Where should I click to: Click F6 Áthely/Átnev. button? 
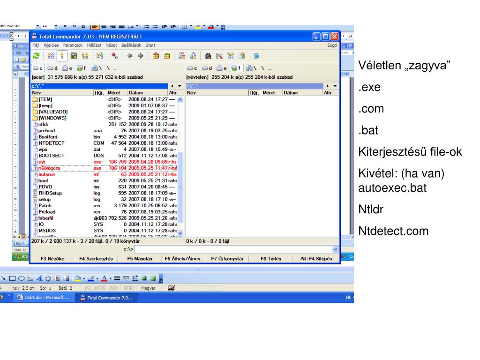pyautogui.click(x=183, y=258)
